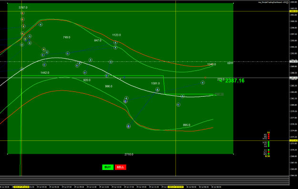Click the green rectangle's bottom-right anchor point
This screenshot has width=298, height=189.
[x=233, y=154]
